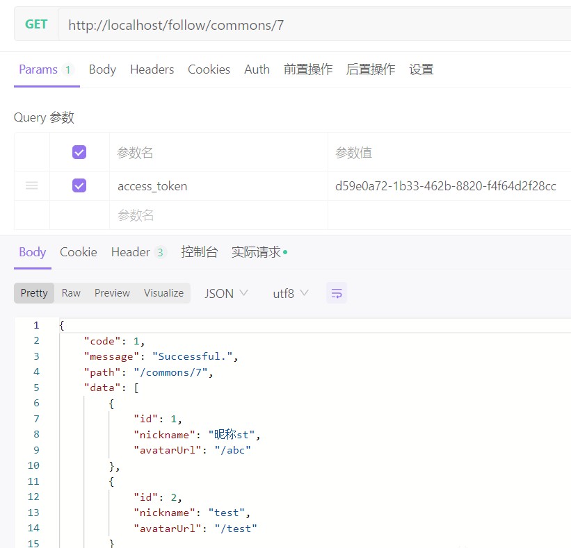Expand the JSON format dropdown

pos(226,293)
